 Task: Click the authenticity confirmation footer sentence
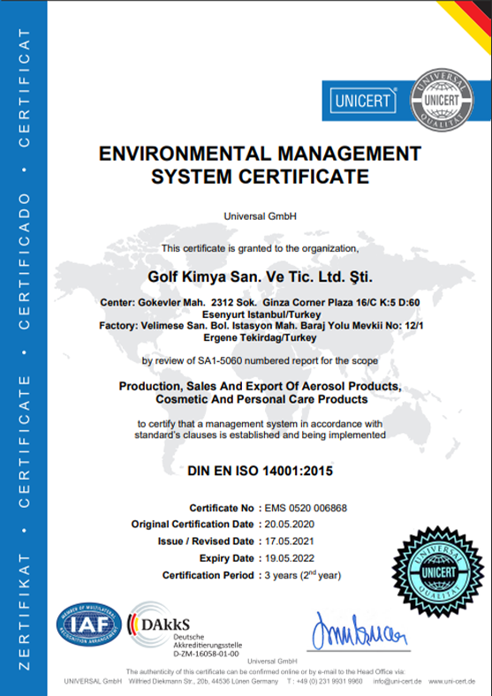266,671
